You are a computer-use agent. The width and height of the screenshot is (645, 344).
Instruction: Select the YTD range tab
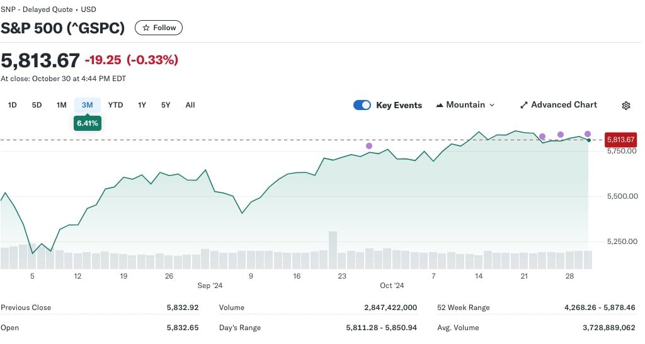coord(115,105)
